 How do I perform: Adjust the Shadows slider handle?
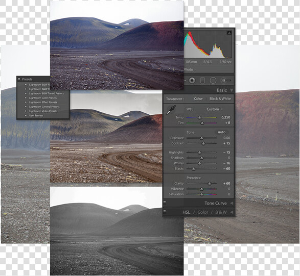201,158
